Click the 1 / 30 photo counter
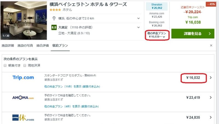Viewport: 219px width, 124px height. coord(6,36)
